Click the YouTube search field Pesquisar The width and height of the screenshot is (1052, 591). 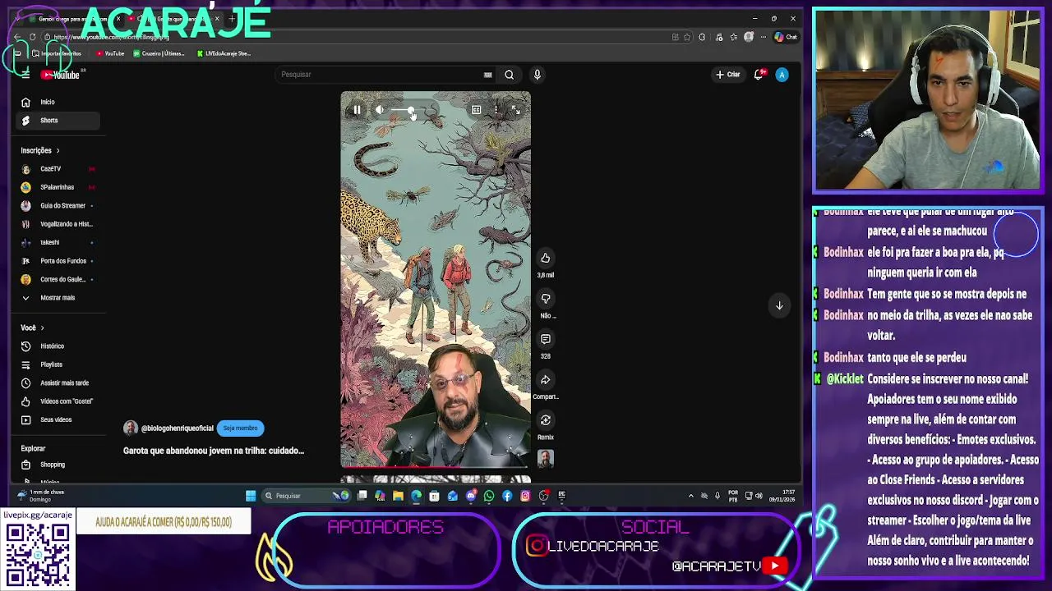point(378,75)
